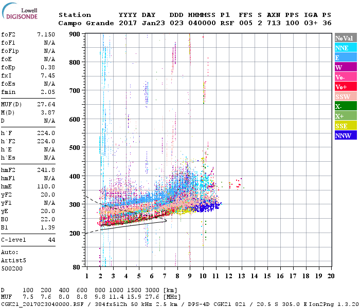Click the Artist5 auto-scaling label
This screenshot has width=360, height=308.
(12, 260)
